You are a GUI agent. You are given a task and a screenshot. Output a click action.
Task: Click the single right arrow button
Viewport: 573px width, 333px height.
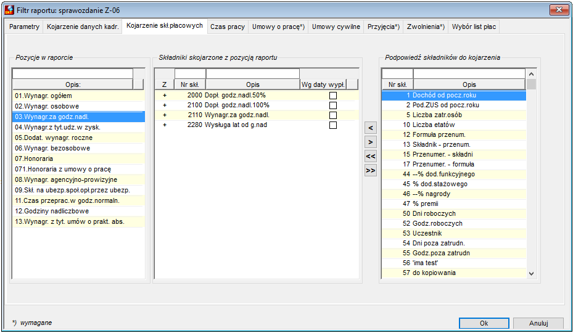(x=371, y=142)
